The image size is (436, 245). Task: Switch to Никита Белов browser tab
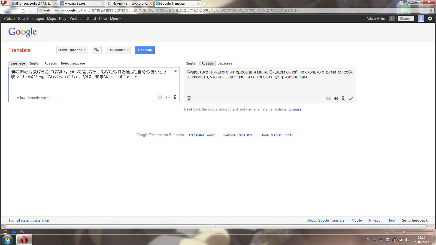(x=82, y=4)
